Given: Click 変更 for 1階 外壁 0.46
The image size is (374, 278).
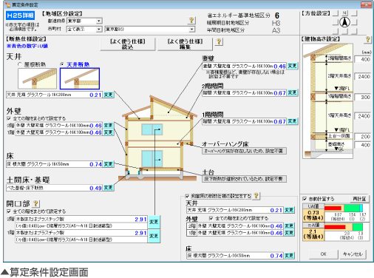Looking at the screenshot, I should click(x=108, y=132).
